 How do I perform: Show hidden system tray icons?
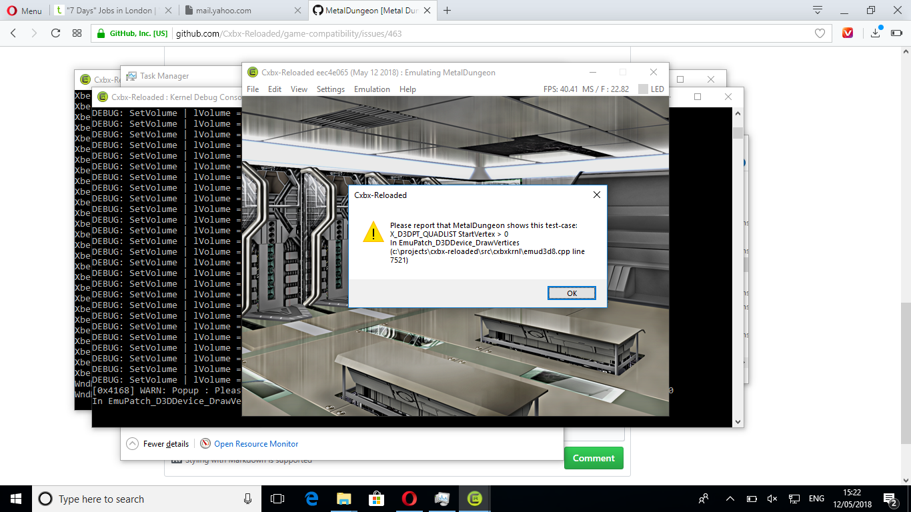730,499
